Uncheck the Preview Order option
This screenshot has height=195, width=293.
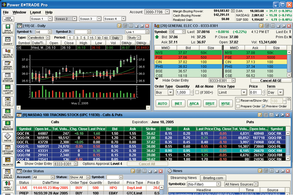[264, 106]
